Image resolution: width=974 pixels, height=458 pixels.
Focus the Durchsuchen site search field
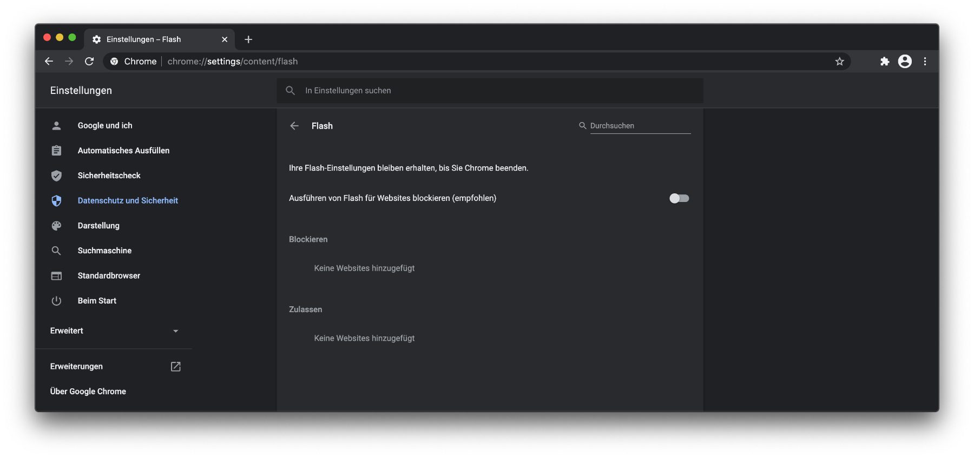pyautogui.click(x=640, y=126)
